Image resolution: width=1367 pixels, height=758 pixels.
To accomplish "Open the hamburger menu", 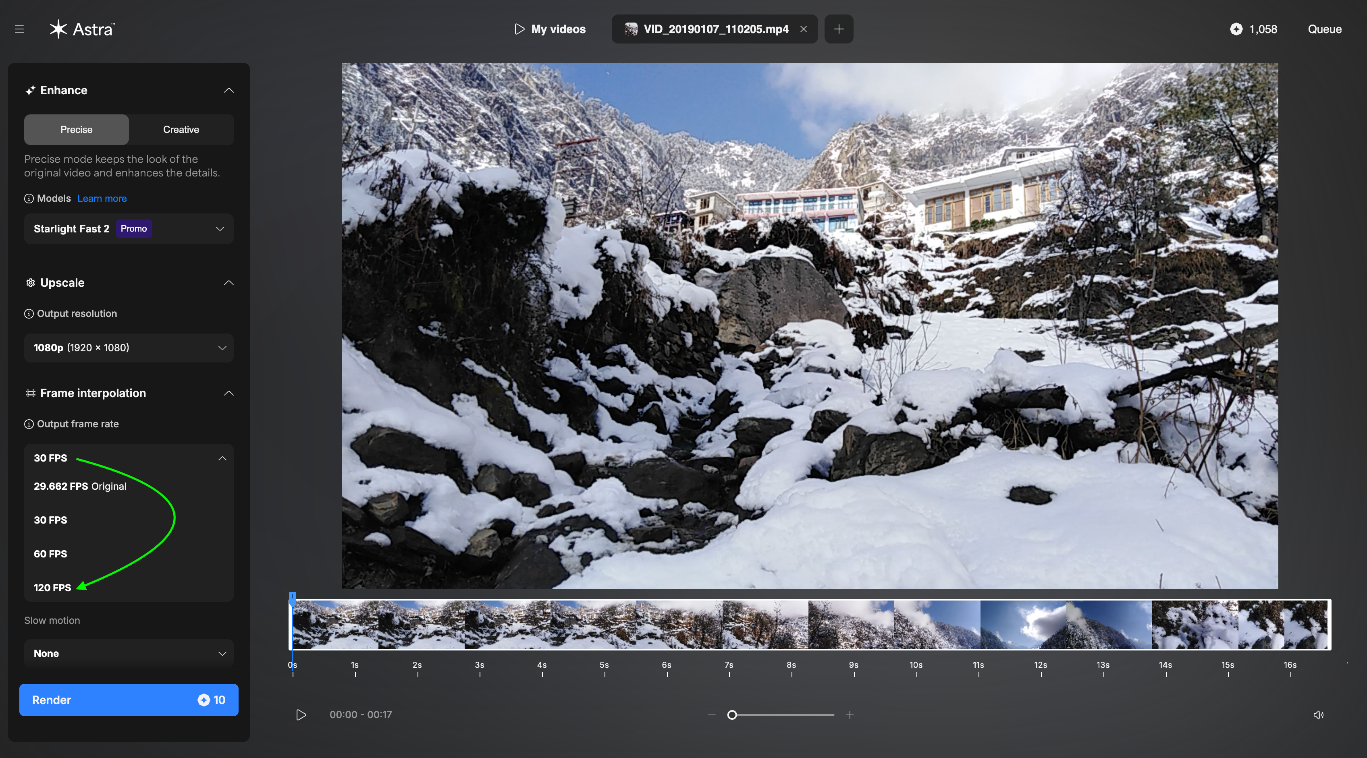I will tap(20, 29).
